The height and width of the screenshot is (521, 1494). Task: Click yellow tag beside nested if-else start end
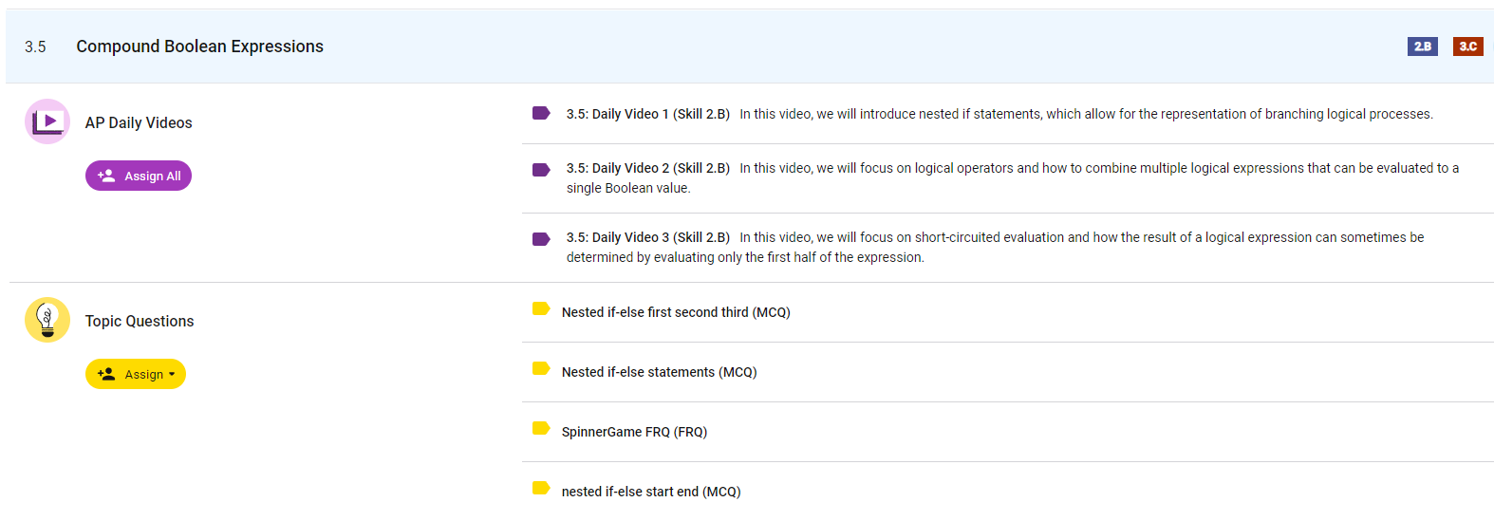point(541,488)
